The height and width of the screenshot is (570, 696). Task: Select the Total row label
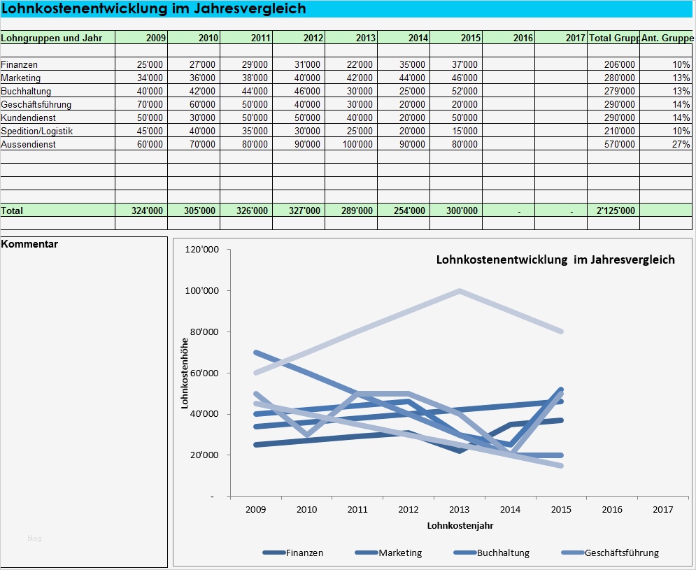15,211
